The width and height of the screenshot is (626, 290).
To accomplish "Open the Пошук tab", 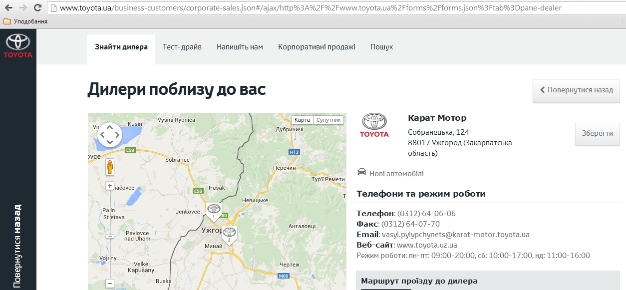I will click(382, 47).
